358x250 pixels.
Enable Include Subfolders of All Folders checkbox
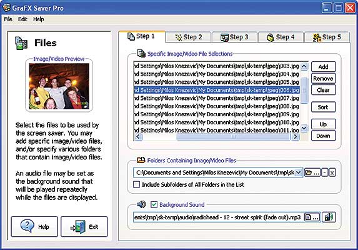click(x=137, y=184)
